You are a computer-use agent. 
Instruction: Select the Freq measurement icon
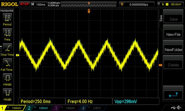coord(7,33)
